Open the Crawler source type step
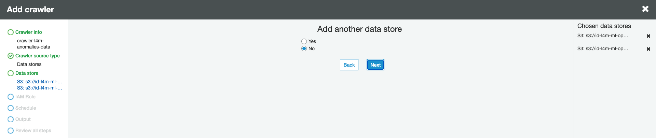Screen dimensions: 656x138 point(38,56)
